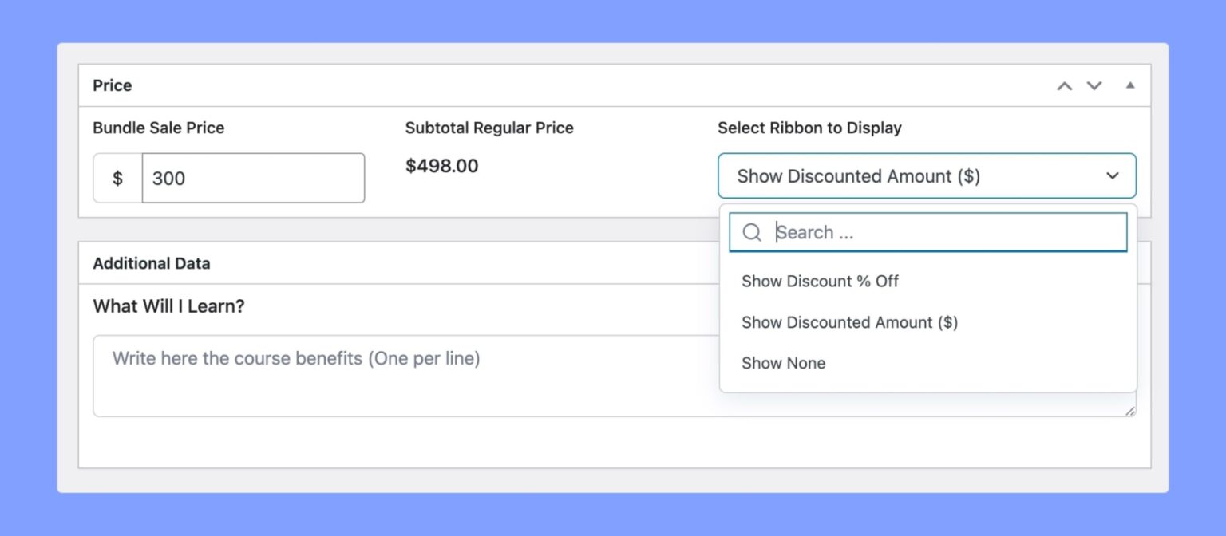Viewport: 1226px width, 536px height.
Task: Click the What Will I Learn? heading
Action: tap(169, 305)
